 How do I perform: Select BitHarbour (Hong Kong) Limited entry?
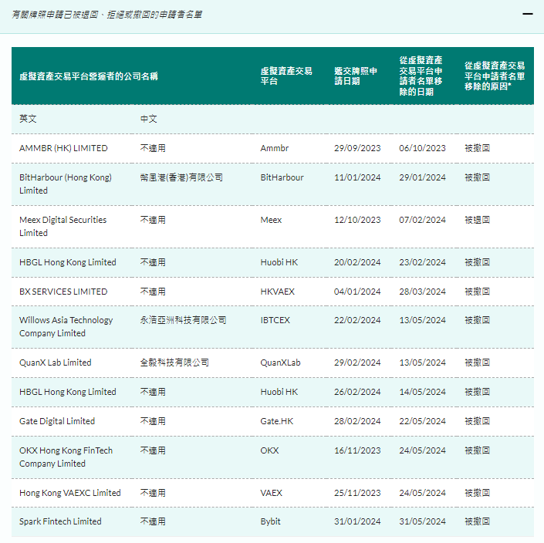[66, 184]
